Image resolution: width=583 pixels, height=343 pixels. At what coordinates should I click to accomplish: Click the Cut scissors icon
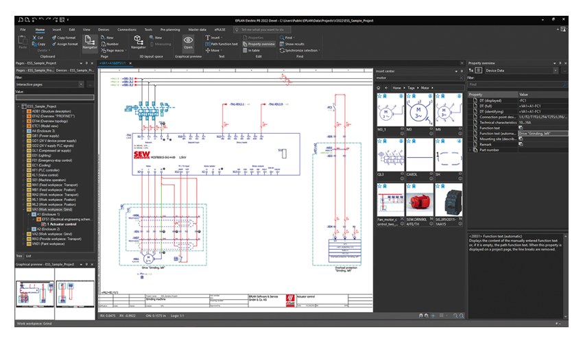point(34,38)
